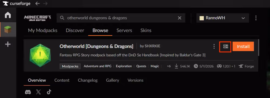Click the Forge loader label
The width and height of the screenshot is (270, 98).
click(249, 66)
